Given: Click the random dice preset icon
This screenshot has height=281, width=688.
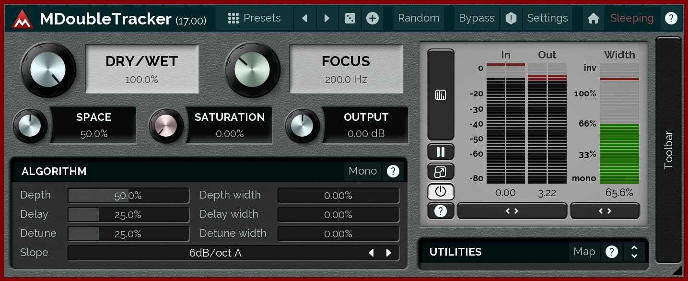Looking at the screenshot, I should [x=350, y=18].
